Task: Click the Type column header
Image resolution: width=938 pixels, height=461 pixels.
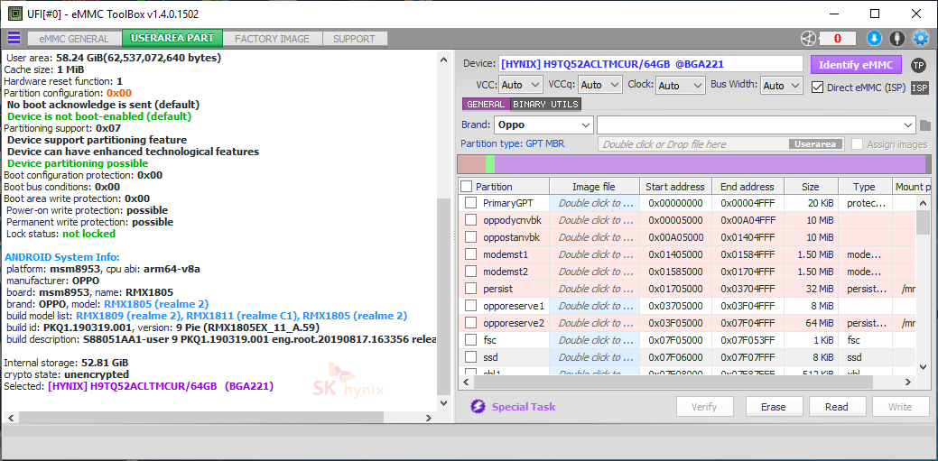Action: [x=865, y=187]
